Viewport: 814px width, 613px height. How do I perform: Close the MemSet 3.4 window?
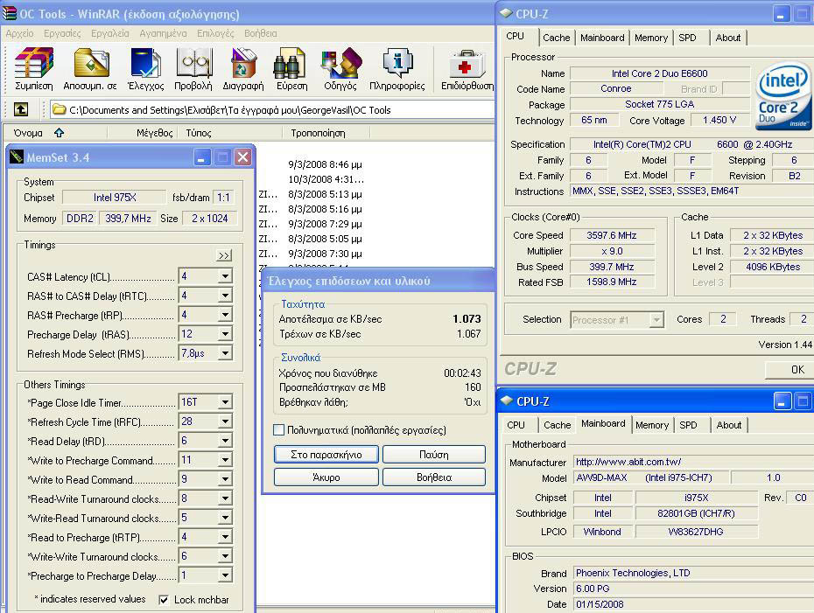(243, 157)
